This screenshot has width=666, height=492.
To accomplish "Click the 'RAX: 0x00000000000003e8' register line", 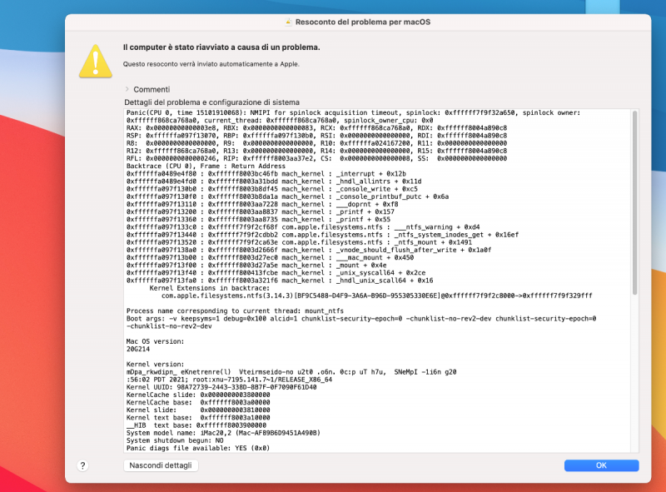I will [316, 128].
